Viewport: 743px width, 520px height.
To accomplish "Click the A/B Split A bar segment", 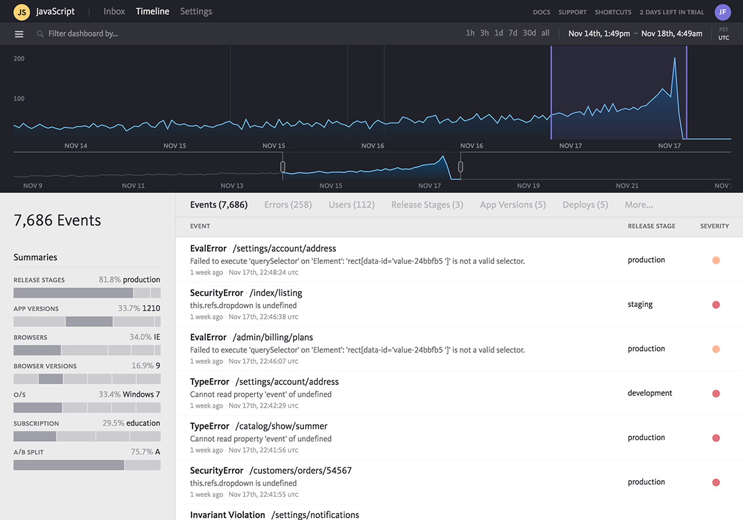I will pyautogui.click(x=69, y=465).
